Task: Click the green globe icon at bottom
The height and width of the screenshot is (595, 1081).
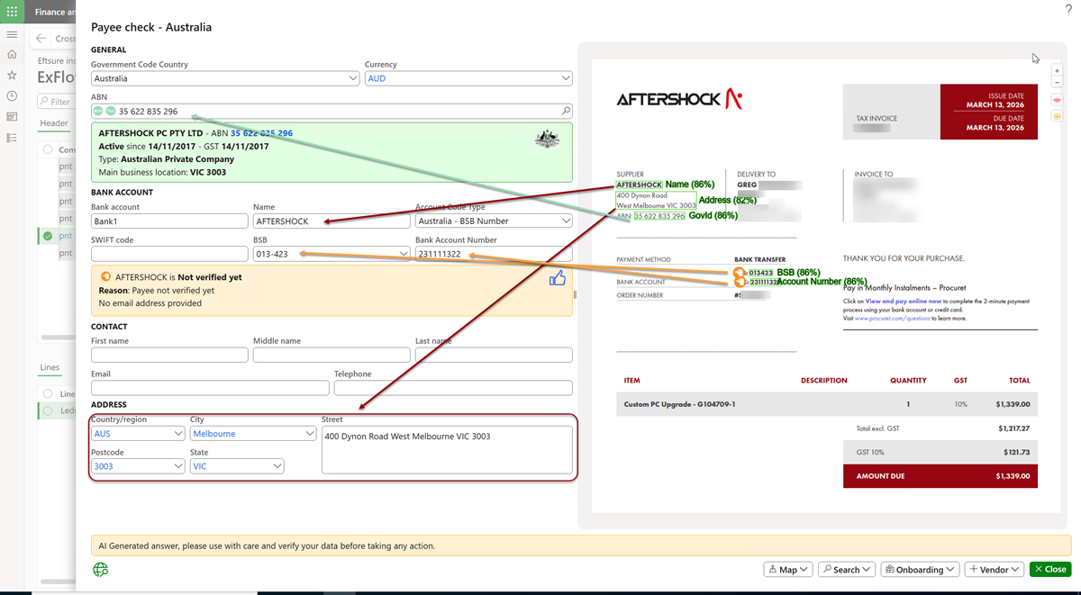Action: [x=101, y=570]
